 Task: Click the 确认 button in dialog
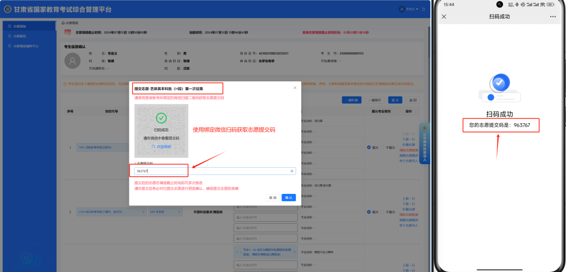(x=288, y=198)
